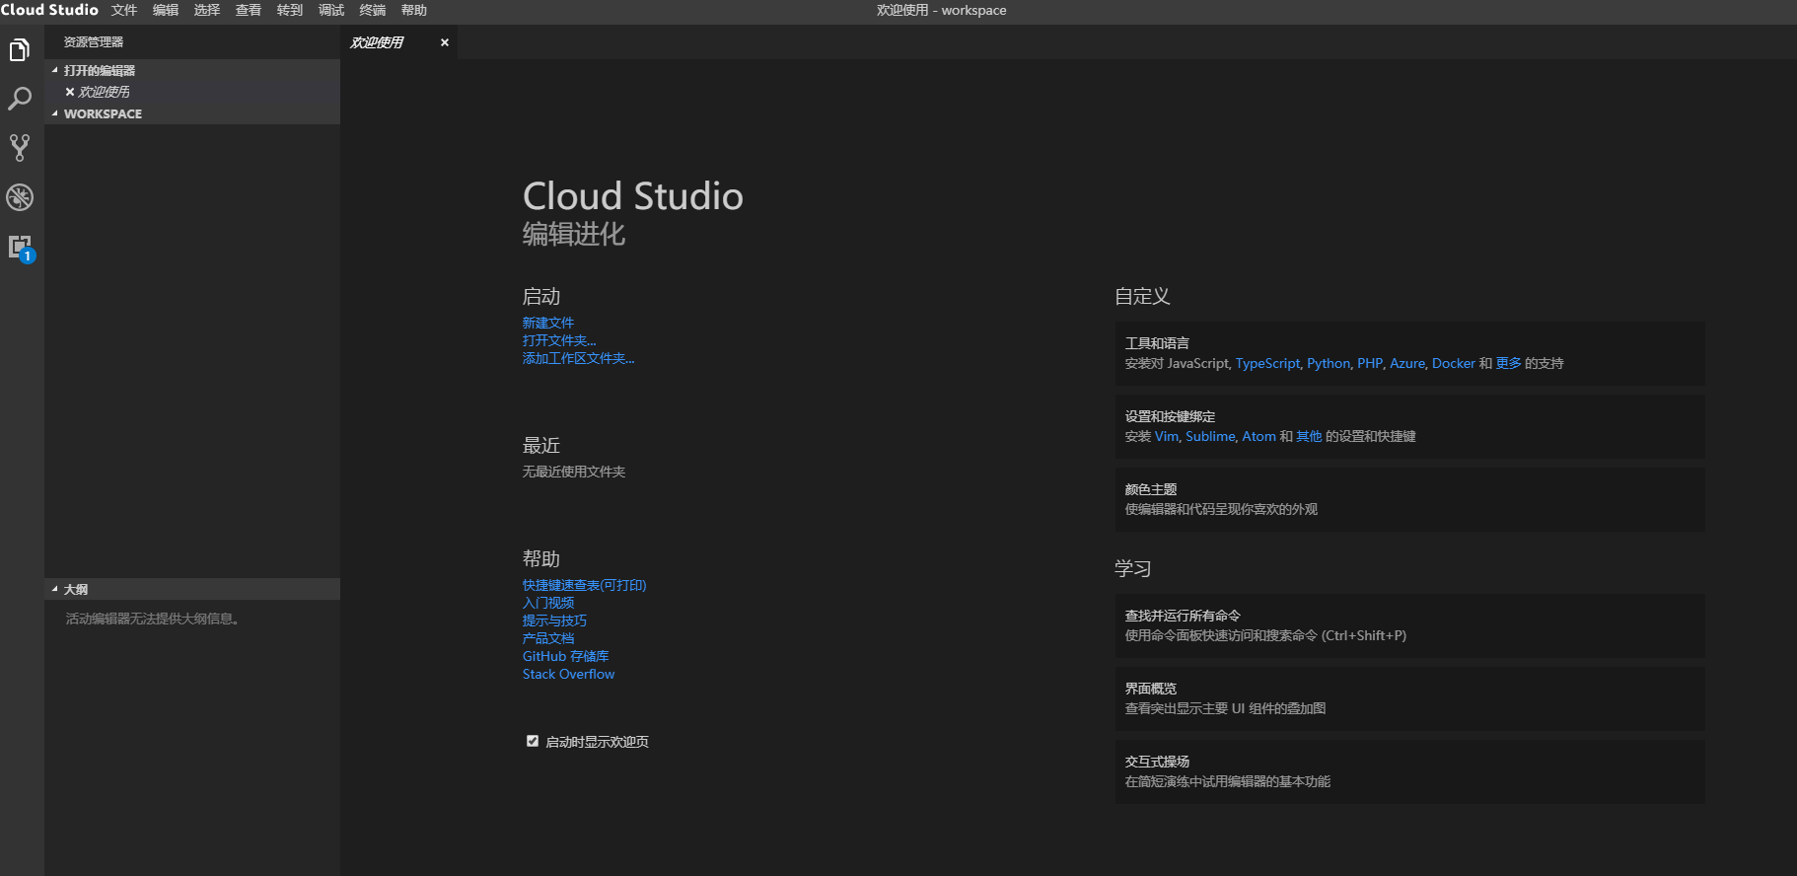Open the GitHub 存储库 link
This screenshot has height=876, width=1797.
[566, 656]
